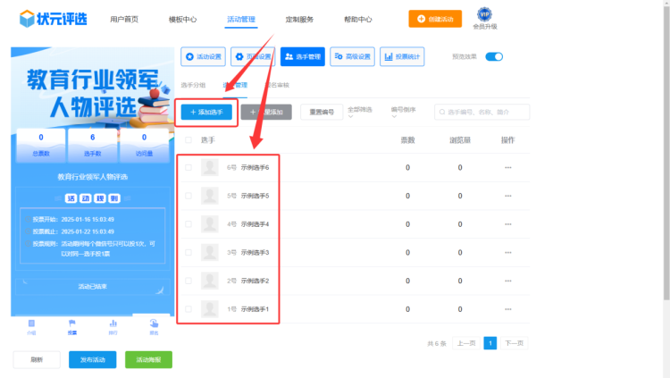
Task: Click the VIP 会员升级 badge icon
Action: pyautogui.click(x=484, y=14)
